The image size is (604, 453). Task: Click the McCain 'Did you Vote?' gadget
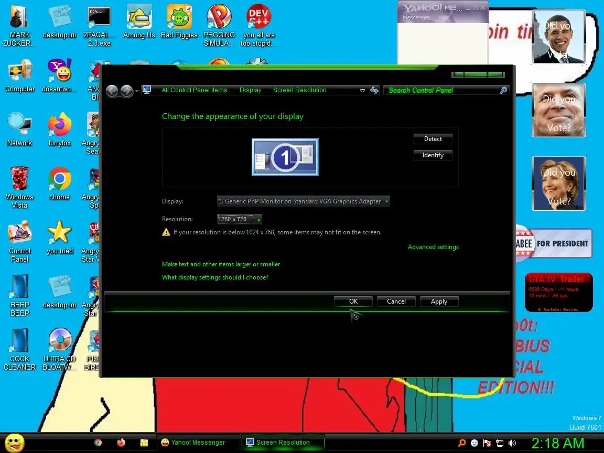558,110
